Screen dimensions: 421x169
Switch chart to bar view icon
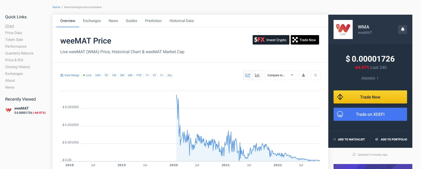click(258, 75)
